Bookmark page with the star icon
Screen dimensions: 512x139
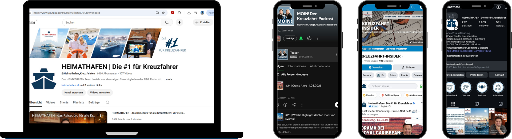click(163, 13)
